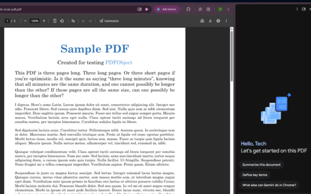Click the address bar file URL text
The width and height of the screenshot is (311, 194).
click(11, 9)
